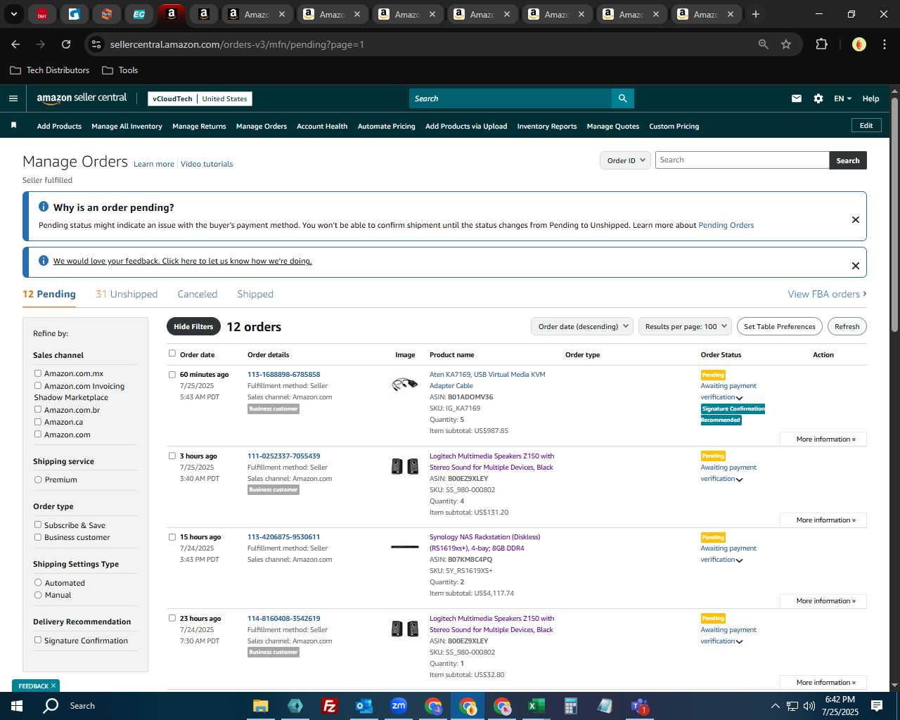900x720 pixels.
Task: Tick the Amazon.com.mx sales channel checkbox
Action: coord(38,373)
